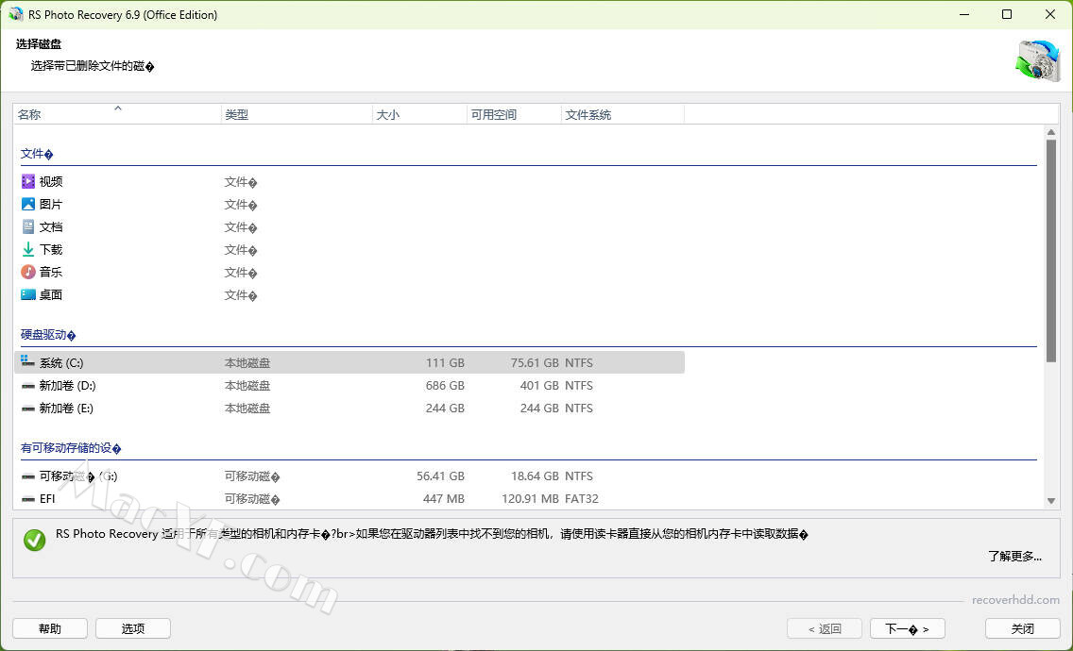
Task: Click the FAT32 file system value
Action: pyautogui.click(x=582, y=498)
